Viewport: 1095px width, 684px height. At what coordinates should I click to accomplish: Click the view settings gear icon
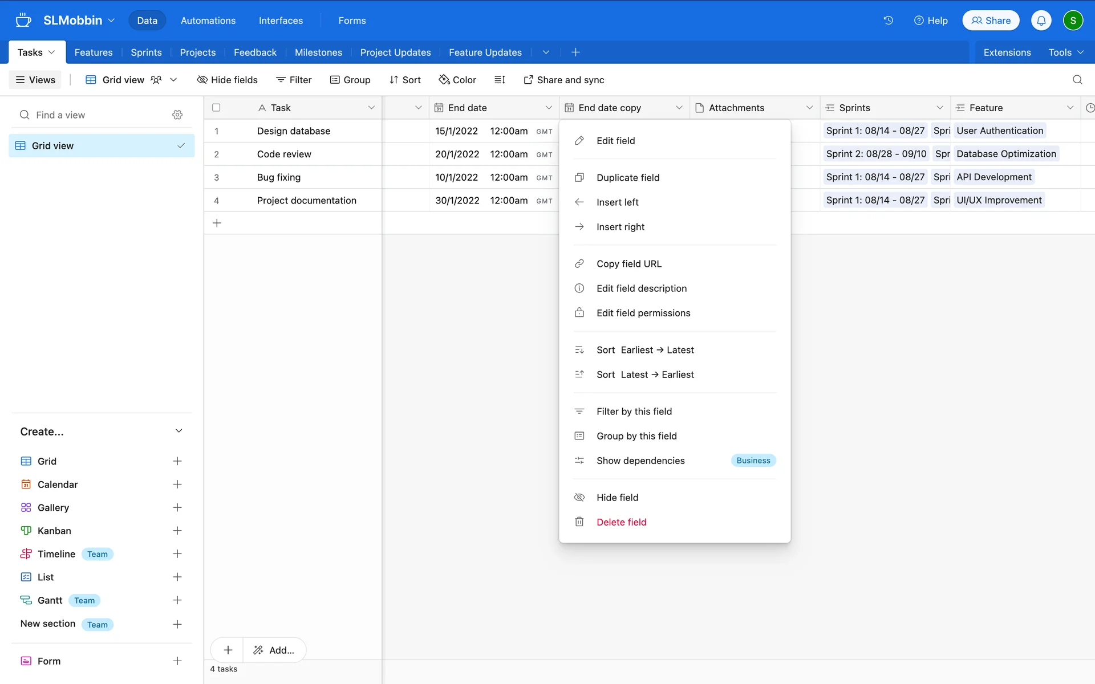[x=177, y=115]
